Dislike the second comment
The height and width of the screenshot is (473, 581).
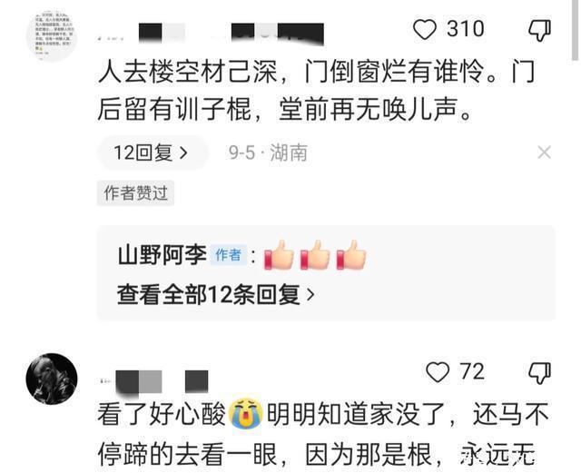point(539,372)
